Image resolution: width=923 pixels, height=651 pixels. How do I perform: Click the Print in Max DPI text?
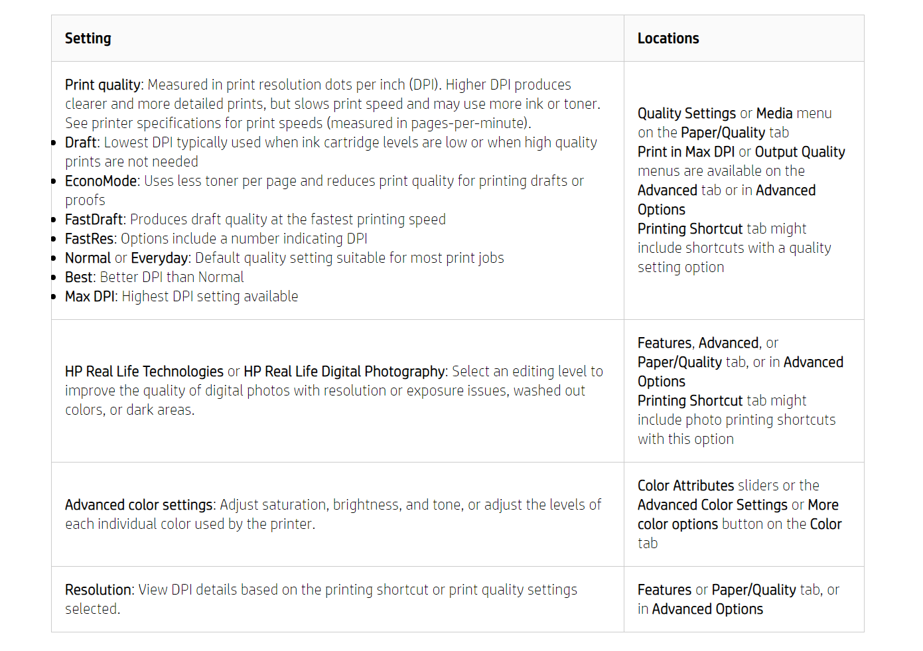(x=686, y=152)
